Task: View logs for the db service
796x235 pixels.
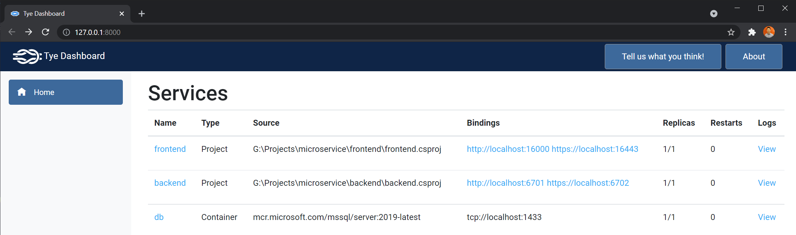Action: coord(767,217)
